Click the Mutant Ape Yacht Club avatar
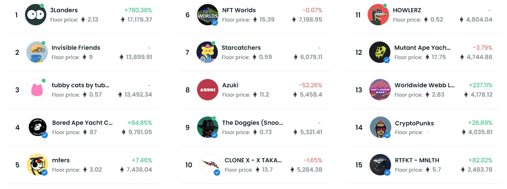 380,52
